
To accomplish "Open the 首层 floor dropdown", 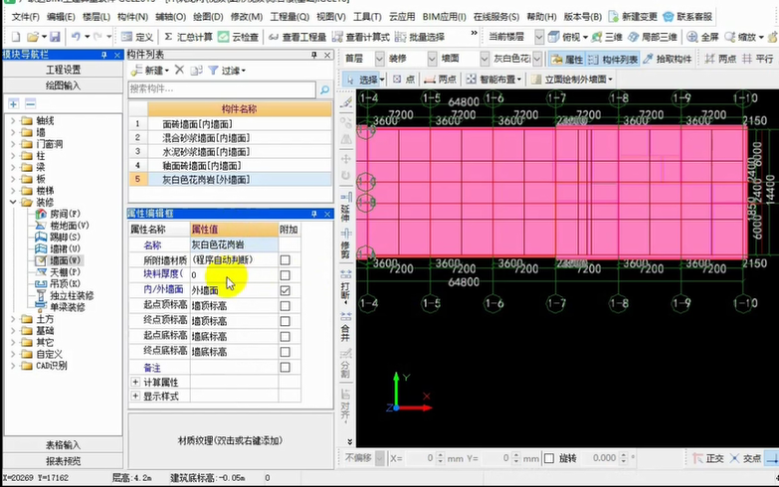I will 380,59.
